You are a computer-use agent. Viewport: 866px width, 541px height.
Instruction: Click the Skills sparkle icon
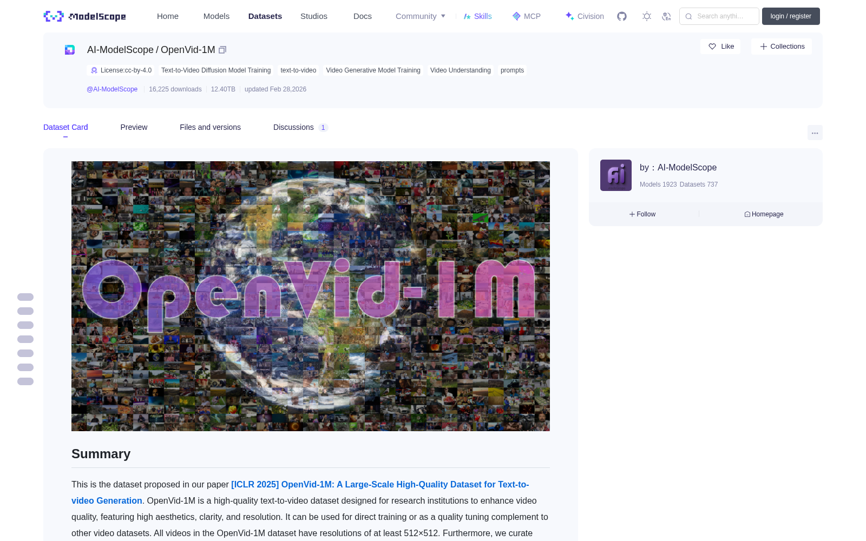(x=467, y=16)
